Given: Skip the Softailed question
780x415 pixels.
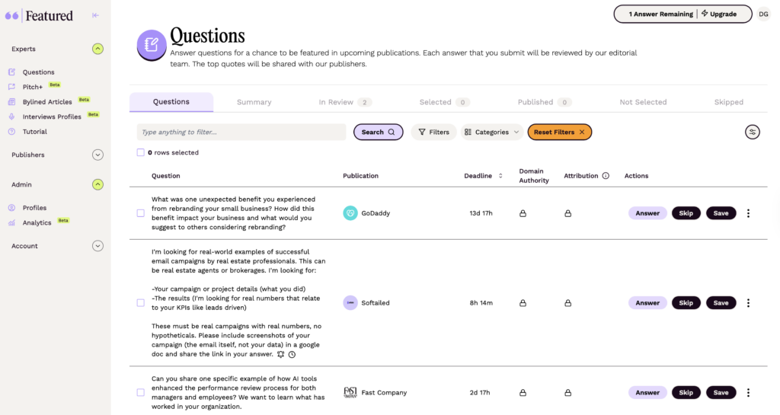Looking at the screenshot, I should coord(686,303).
